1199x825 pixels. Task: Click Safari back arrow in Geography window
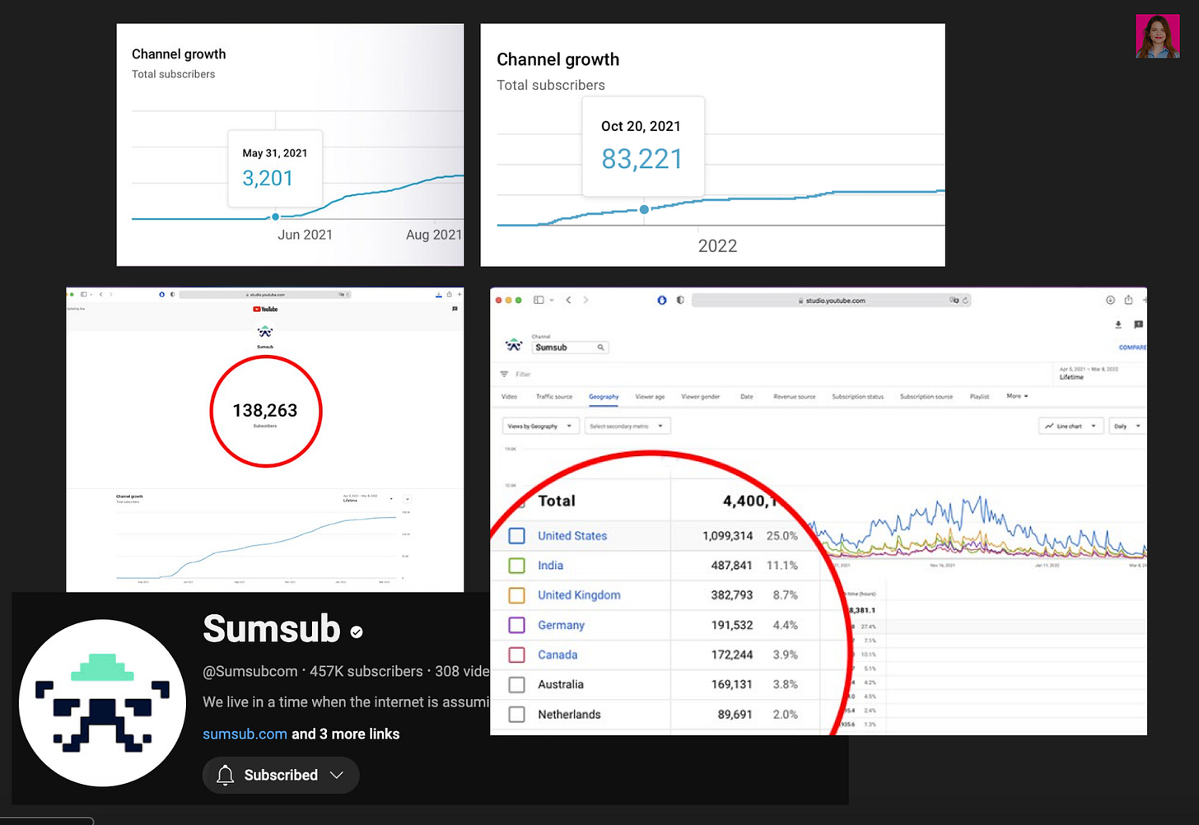point(568,301)
